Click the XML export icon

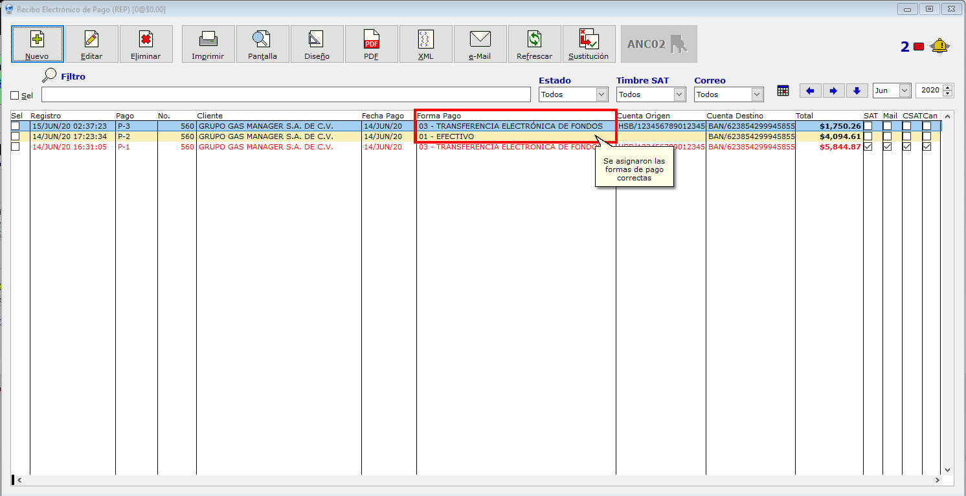[425, 40]
